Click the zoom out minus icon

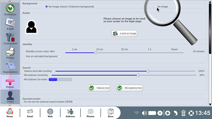tap(160, 113)
